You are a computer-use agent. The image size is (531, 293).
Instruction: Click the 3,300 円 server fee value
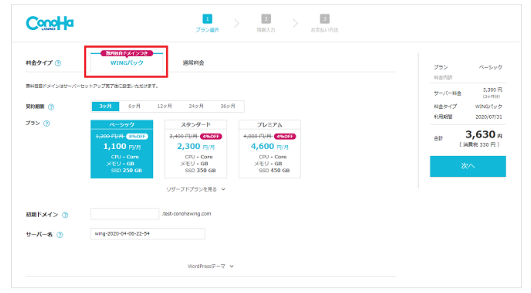[x=492, y=90]
